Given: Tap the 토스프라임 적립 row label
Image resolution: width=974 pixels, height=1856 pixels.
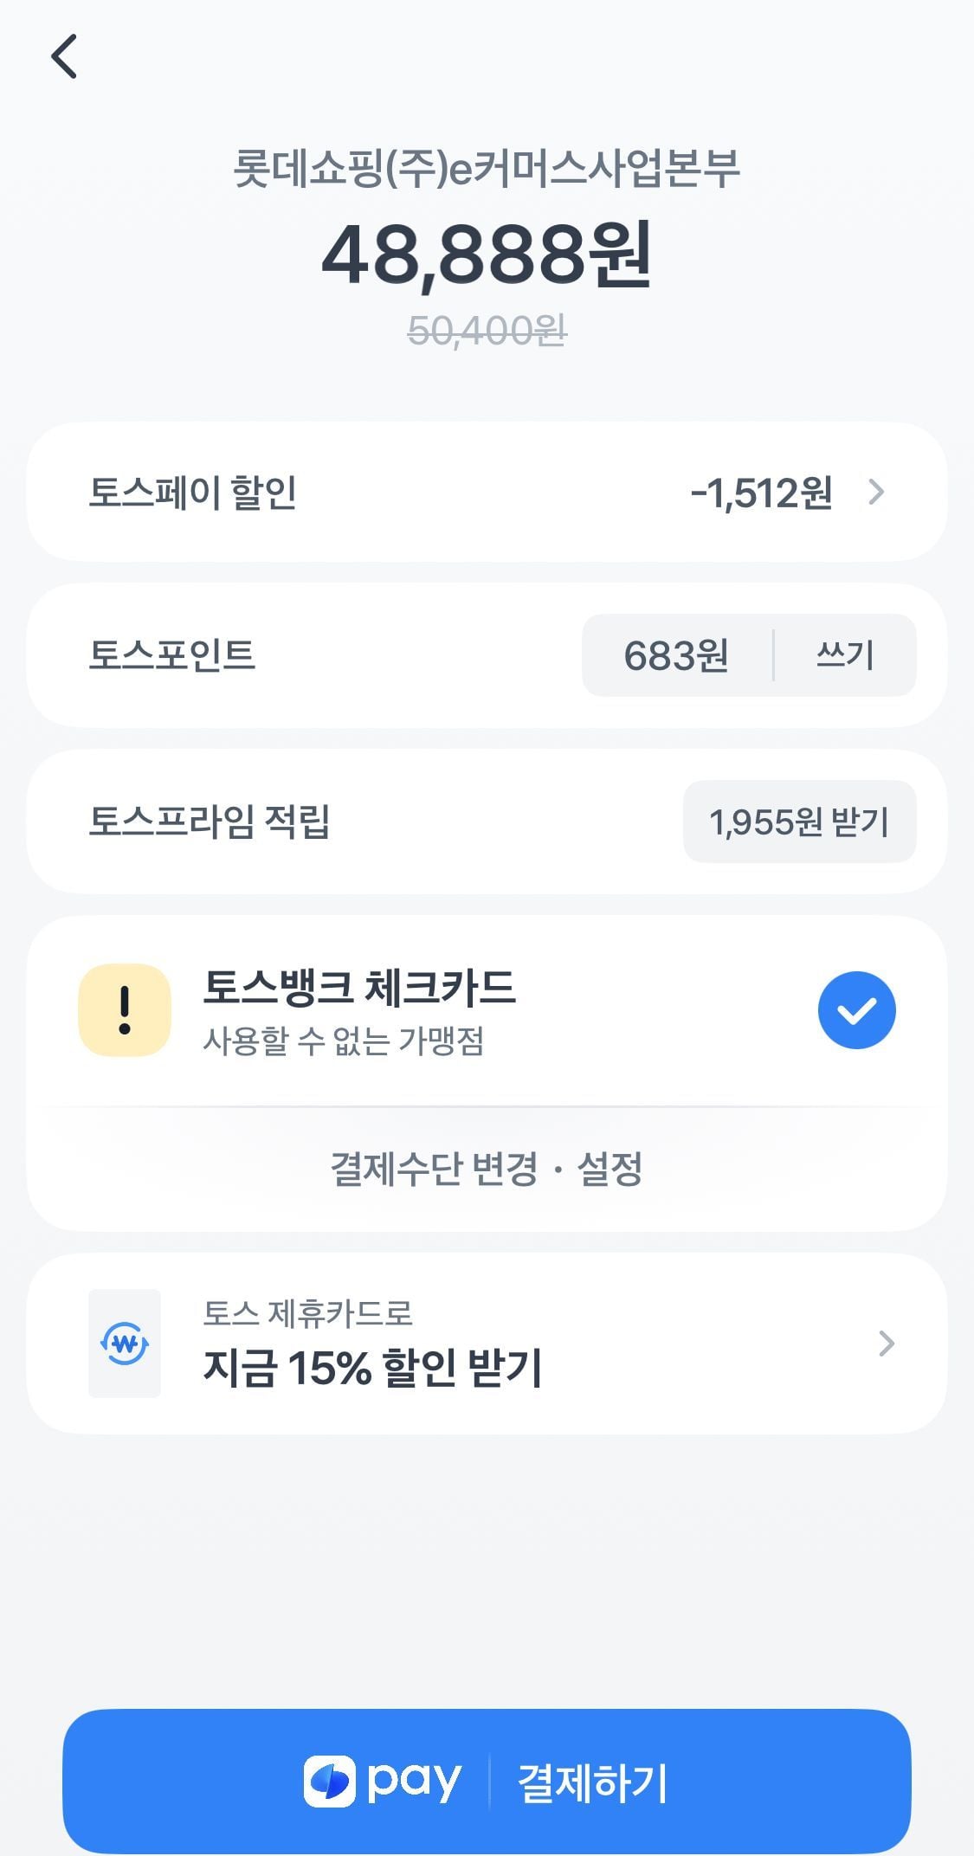Looking at the screenshot, I should tap(210, 822).
